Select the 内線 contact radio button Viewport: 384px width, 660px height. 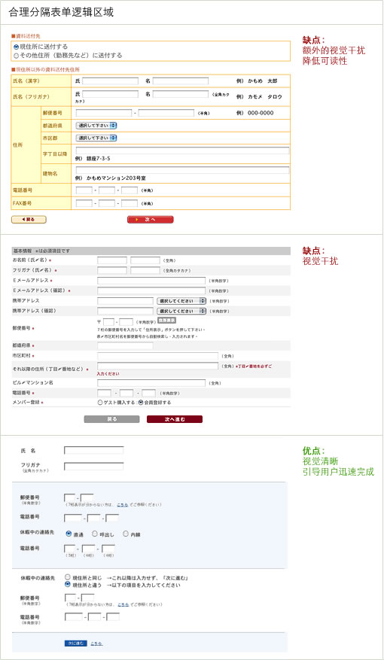(x=126, y=534)
